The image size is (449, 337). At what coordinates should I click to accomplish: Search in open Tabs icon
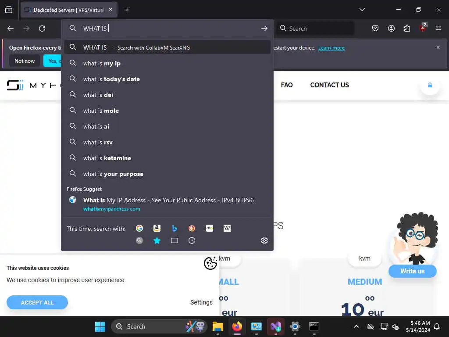coord(175,240)
